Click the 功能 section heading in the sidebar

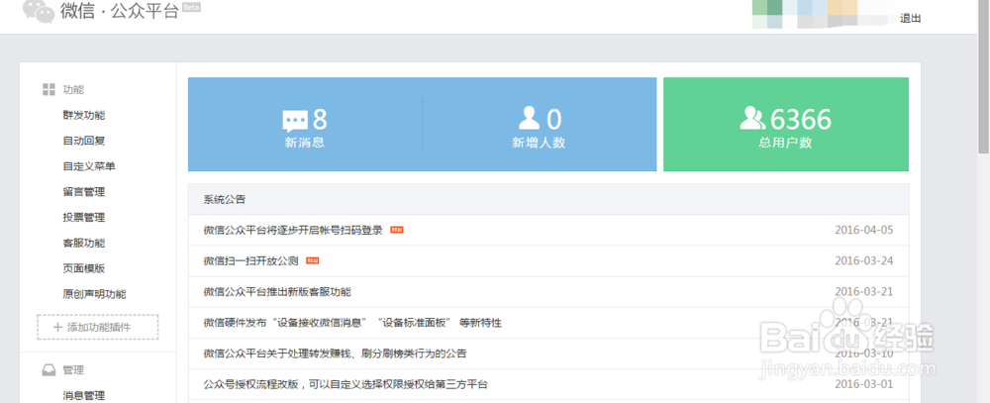pyautogui.click(x=73, y=90)
